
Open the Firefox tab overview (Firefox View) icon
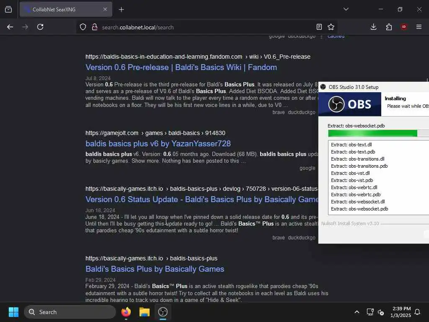pos(8,9)
